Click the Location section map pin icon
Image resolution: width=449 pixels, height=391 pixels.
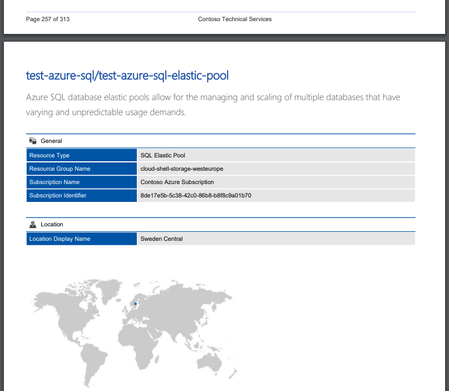click(x=33, y=224)
